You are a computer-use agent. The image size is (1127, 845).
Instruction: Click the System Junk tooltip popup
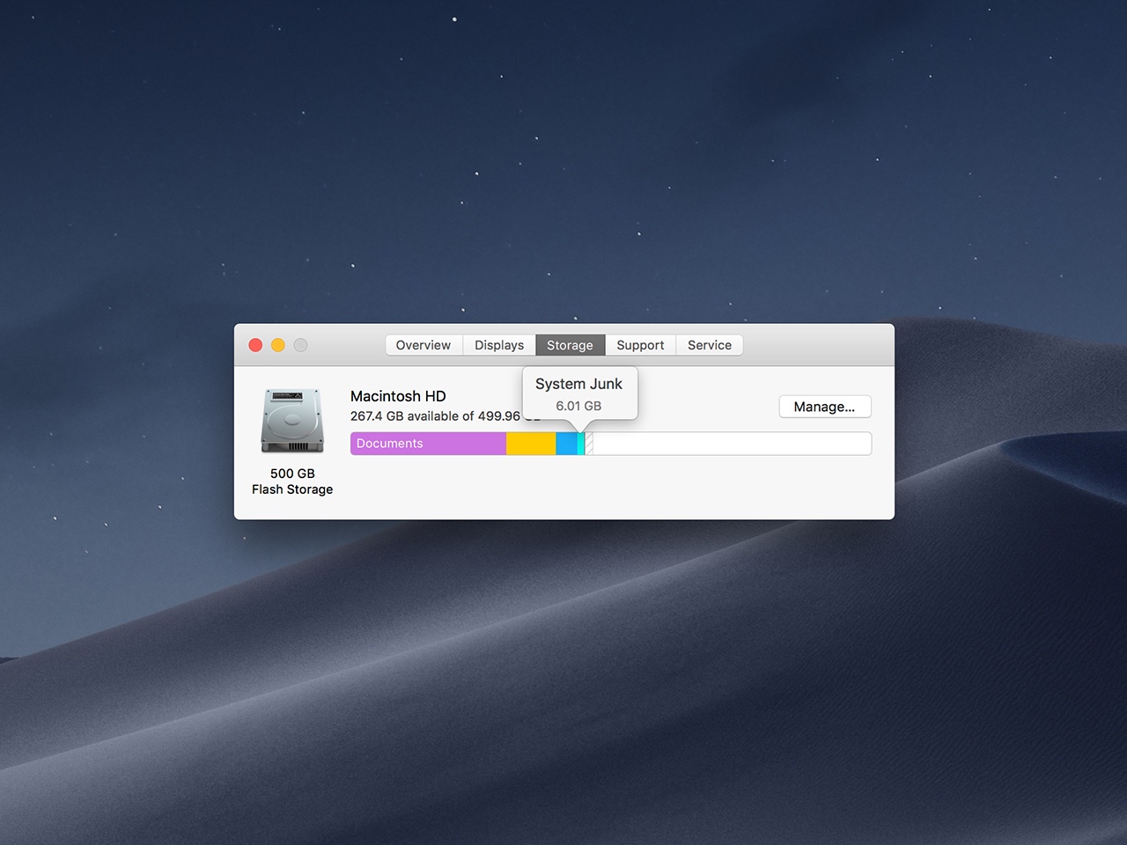(579, 393)
